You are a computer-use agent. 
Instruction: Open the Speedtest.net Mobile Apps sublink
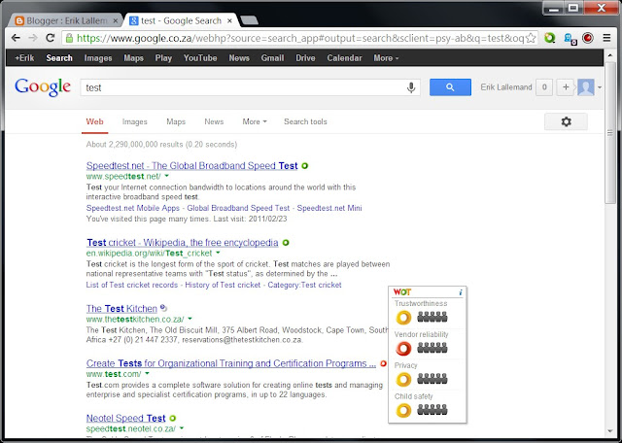click(x=133, y=208)
